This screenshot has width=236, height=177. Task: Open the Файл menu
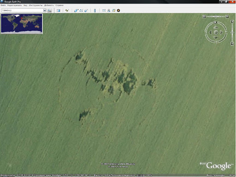click(3, 6)
